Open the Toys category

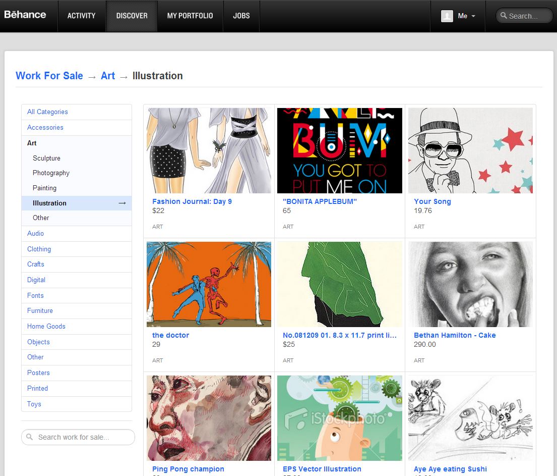pos(77,404)
